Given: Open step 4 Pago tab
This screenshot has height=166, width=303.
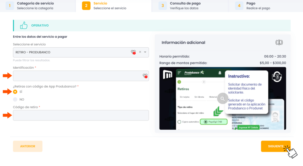Looking at the screenshot, I should (266, 6).
